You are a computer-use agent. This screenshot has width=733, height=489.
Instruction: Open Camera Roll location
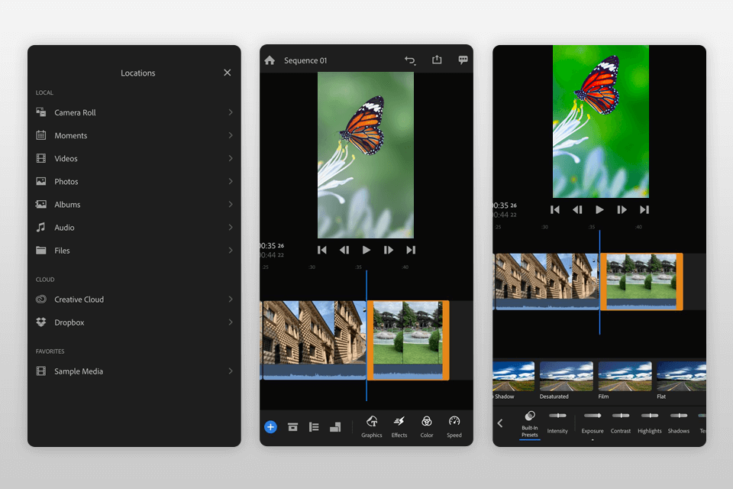click(134, 113)
